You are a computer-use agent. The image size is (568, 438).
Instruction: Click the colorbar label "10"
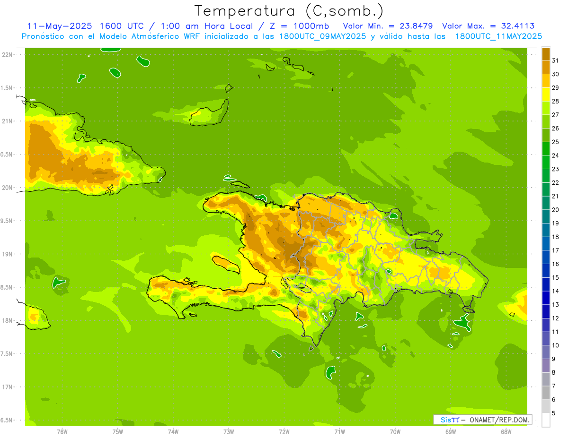(556, 345)
